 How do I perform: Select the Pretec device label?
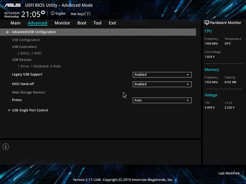[x=17, y=100]
